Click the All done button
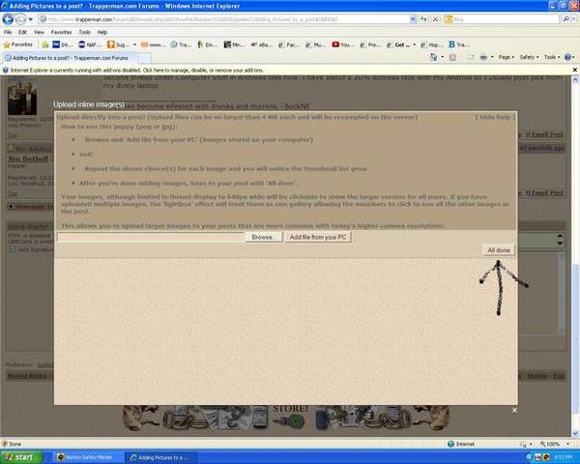This screenshot has width=580, height=464. [x=500, y=249]
